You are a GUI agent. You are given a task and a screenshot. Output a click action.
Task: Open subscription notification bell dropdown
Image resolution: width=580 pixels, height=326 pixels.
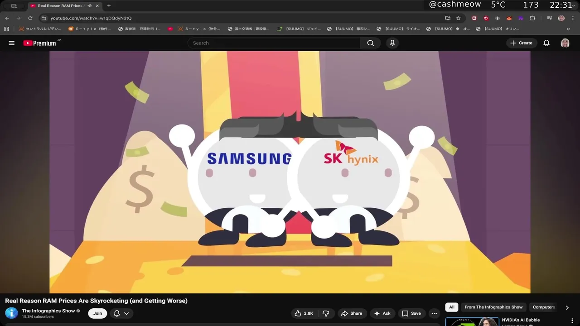click(121, 313)
